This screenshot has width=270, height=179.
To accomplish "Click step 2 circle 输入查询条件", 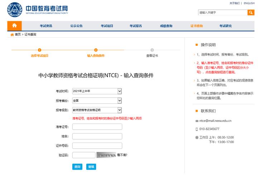I will 96,50.
